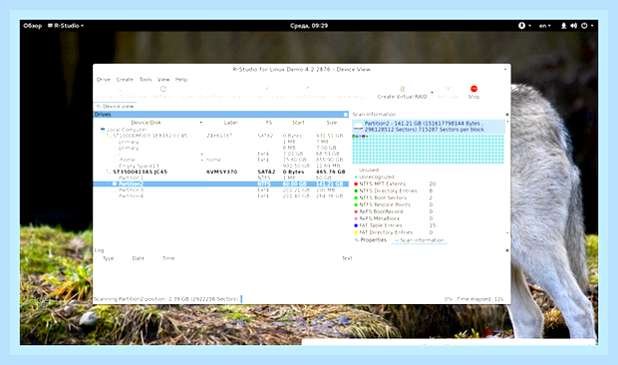Viewport: 618px width, 365px height.
Task: Click the yellow FAT Directory Entries swatch
Action: click(x=356, y=232)
